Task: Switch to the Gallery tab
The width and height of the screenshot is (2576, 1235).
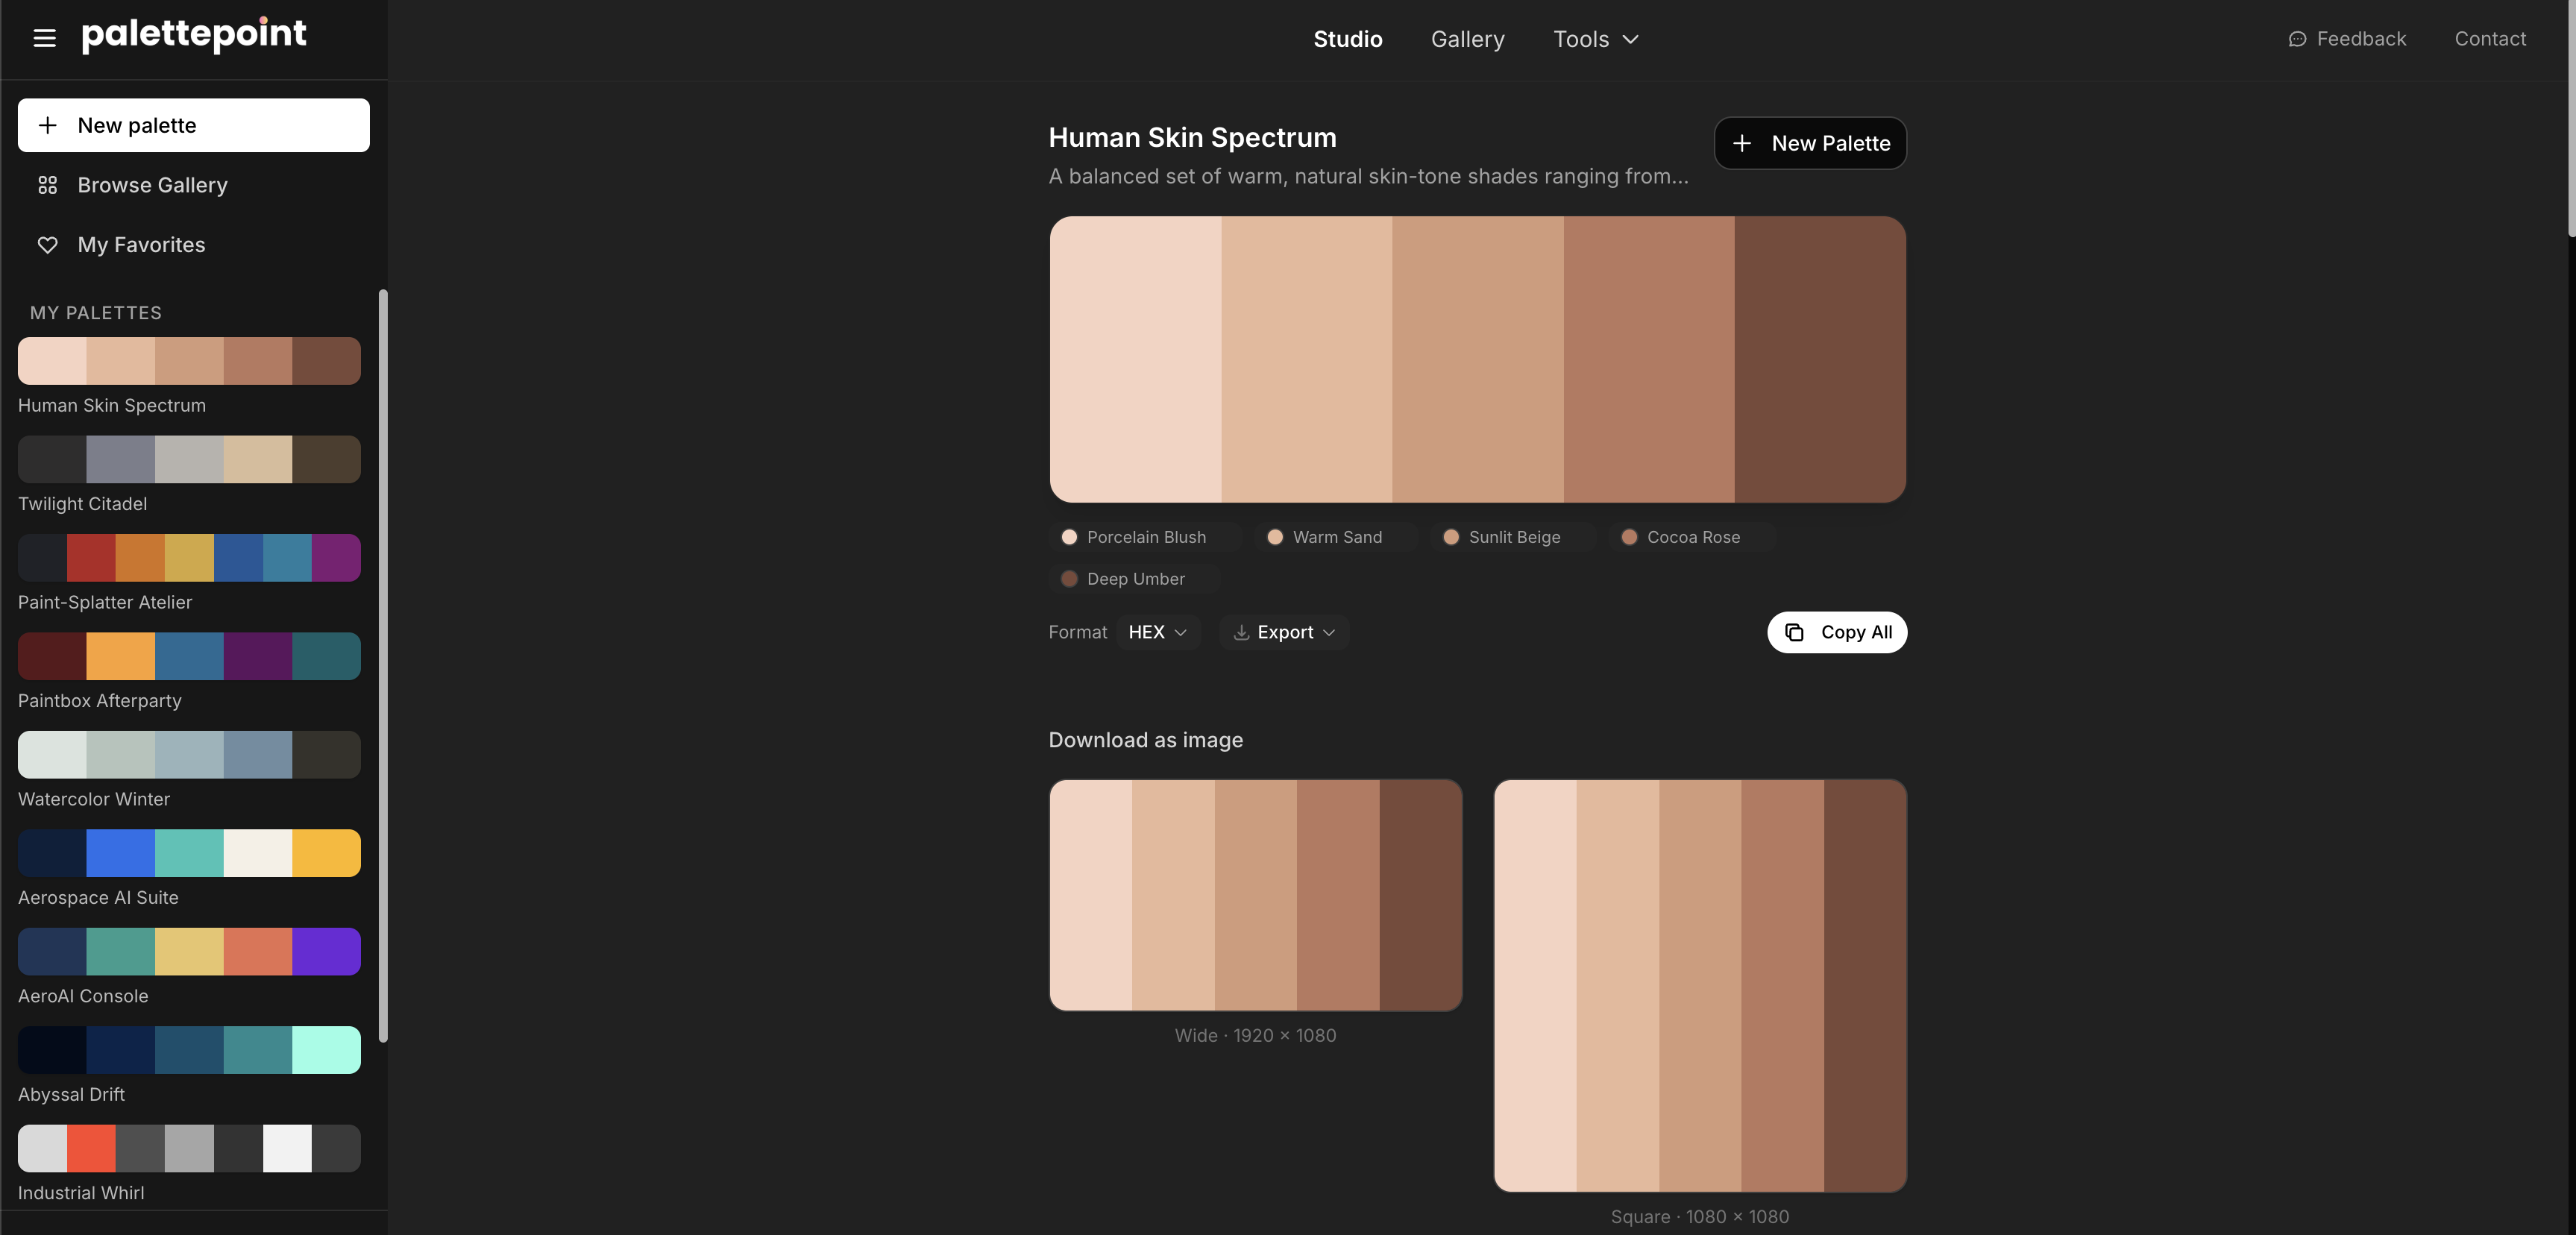Action: (1467, 39)
